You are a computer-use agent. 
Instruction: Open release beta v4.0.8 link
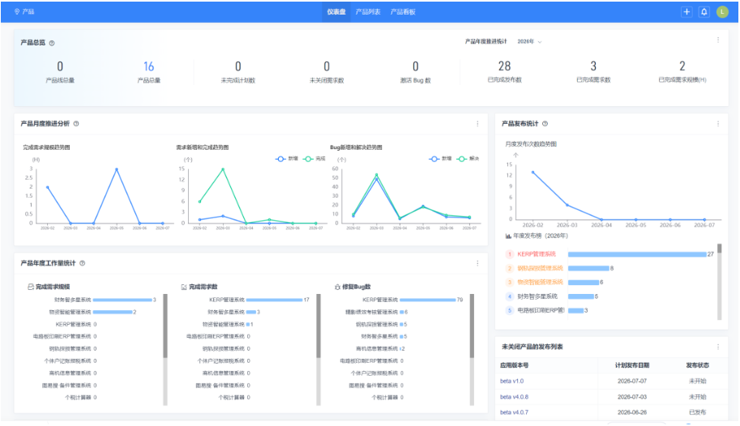(514, 397)
